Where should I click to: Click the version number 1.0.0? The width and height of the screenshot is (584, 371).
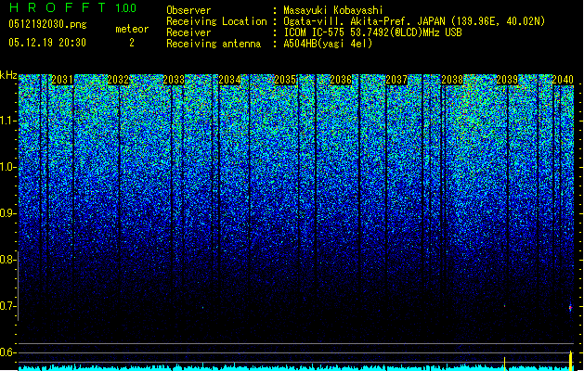coord(125,7)
